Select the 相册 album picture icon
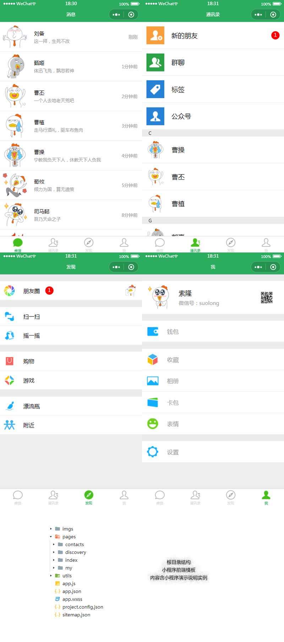This screenshot has width=284, height=642. 153,381
